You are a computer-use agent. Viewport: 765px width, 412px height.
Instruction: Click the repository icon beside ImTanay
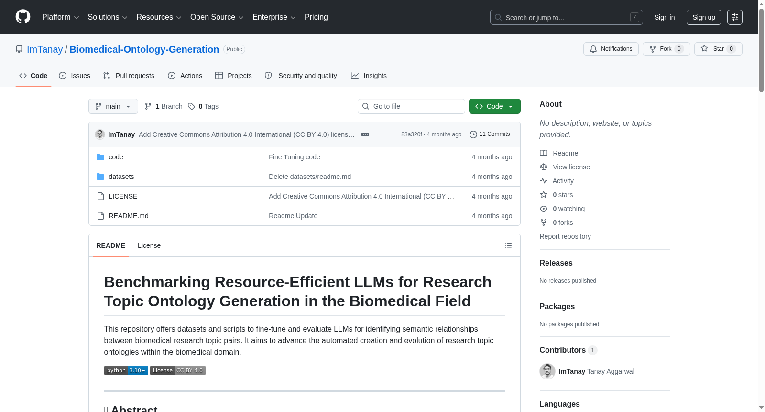(19, 49)
